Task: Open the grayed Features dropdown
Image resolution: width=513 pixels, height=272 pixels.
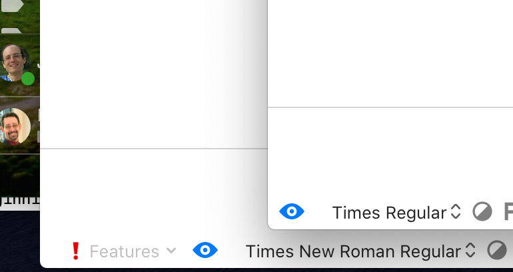Action: [132, 251]
